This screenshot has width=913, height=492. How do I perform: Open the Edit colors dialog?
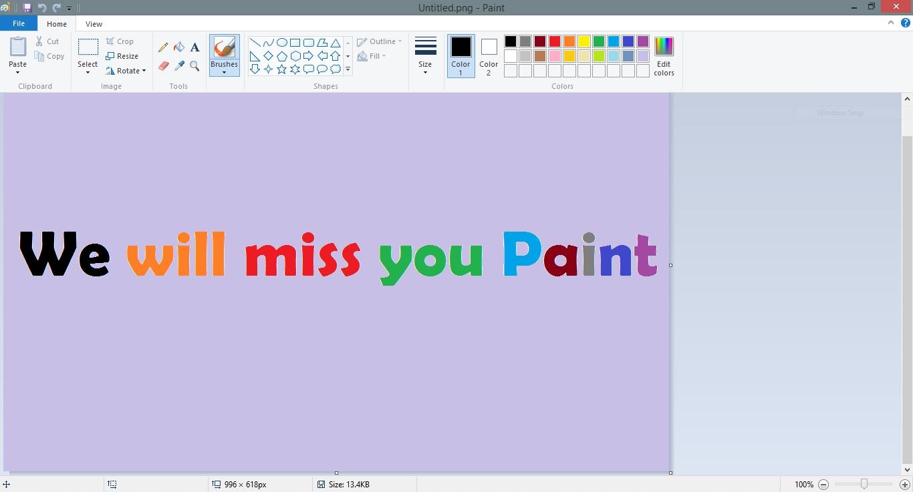point(664,56)
